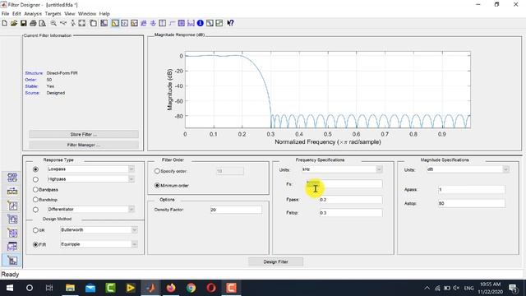Switch to the Design Filter sidebar panel
This screenshot has height=296, width=526.
click(x=12, y=261)
